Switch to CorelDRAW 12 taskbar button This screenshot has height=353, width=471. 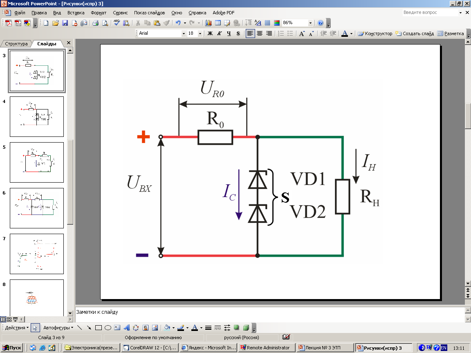(x=150, y=348)
